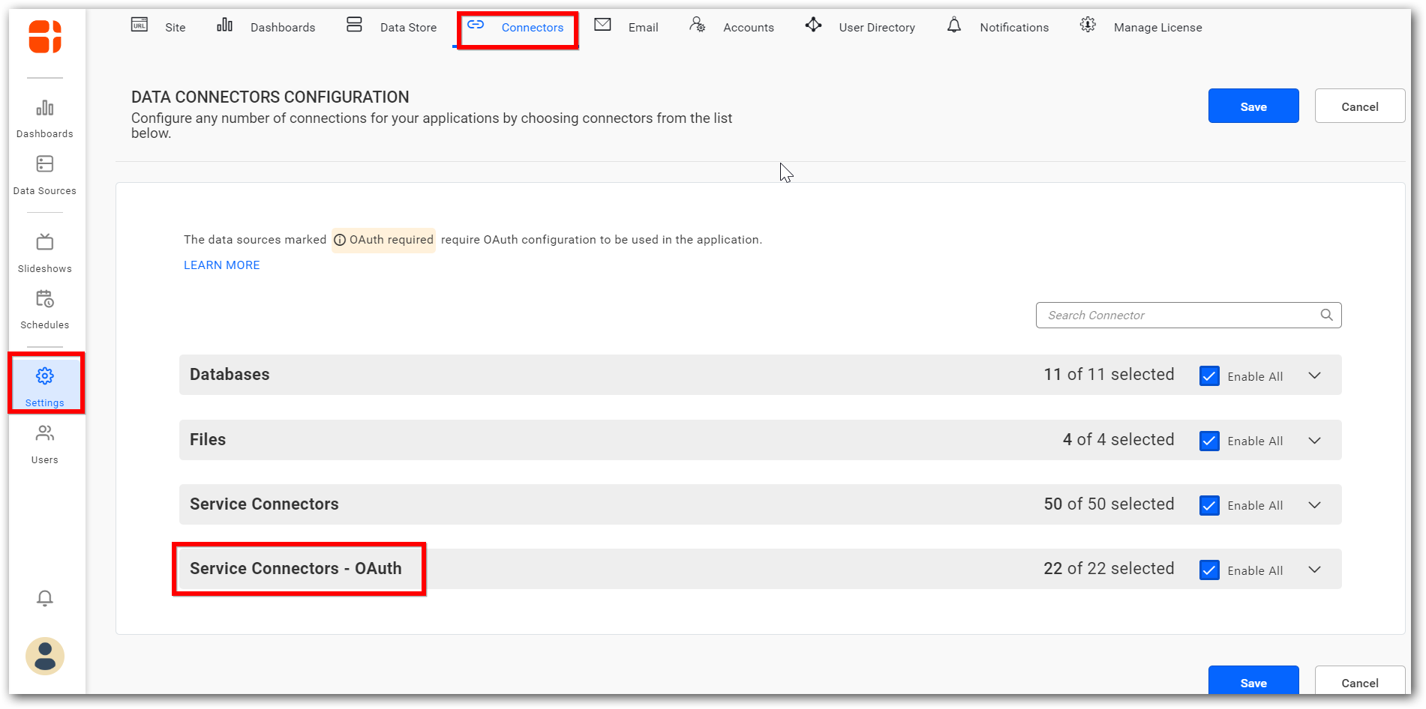Click the Service Connectors heading
1426x709 pixels.
coord(264,504)
